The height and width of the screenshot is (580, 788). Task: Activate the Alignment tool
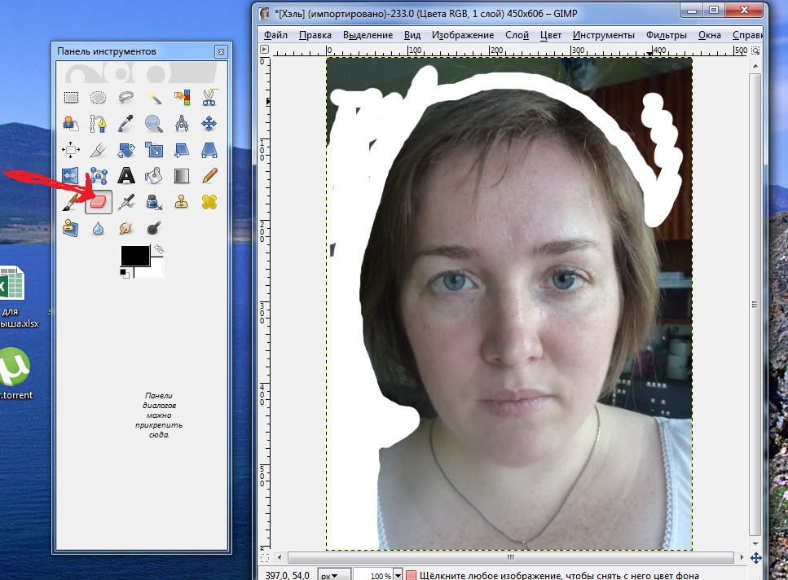coord(71,150)
